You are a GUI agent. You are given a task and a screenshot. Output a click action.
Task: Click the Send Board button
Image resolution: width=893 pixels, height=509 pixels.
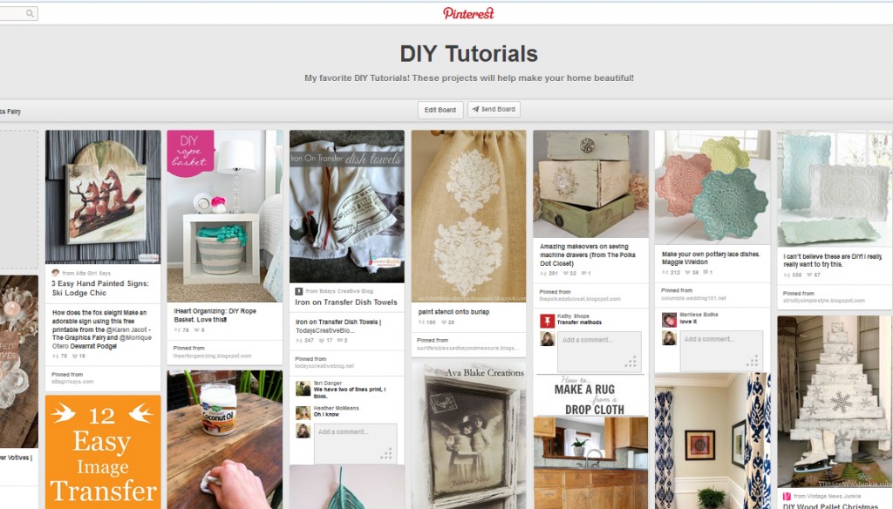click(x=494, y=109)
